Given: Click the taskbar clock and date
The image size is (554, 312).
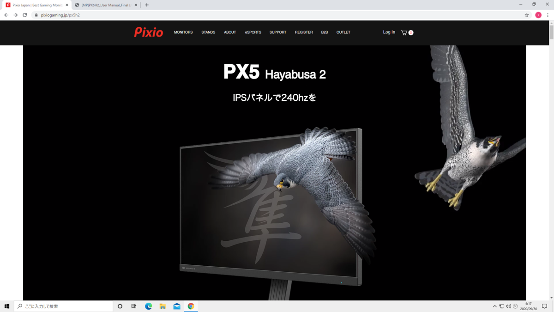Looking at the screenshot, I should tap(529, 306).
